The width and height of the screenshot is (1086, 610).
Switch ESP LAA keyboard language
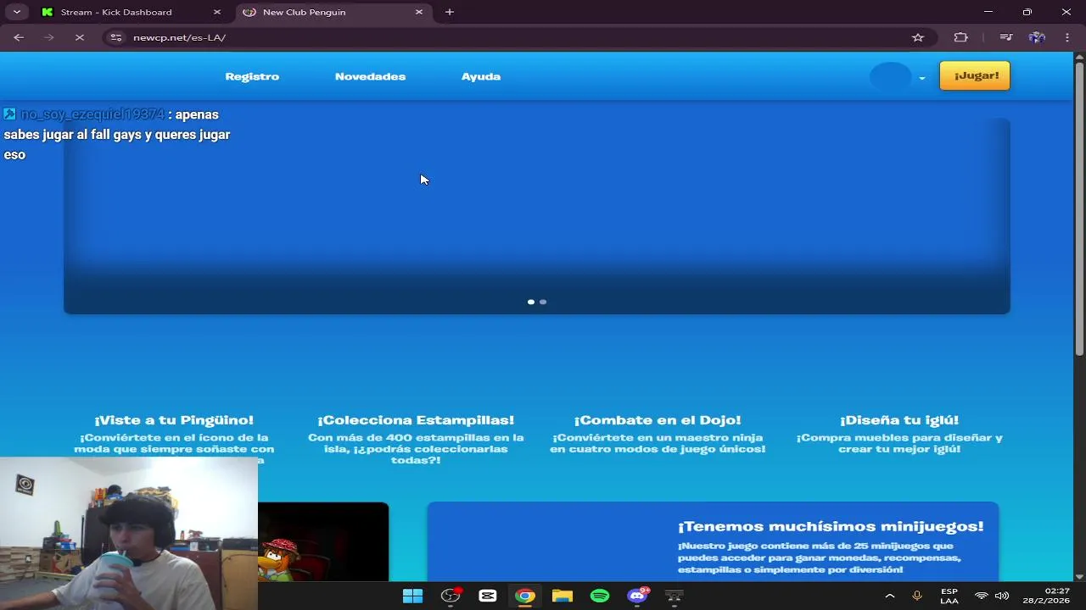pos(949,596)
